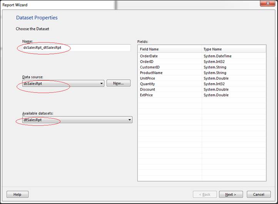278x204 pixels.
Task: Select the OrderDate field row
Action: (202, 56)
